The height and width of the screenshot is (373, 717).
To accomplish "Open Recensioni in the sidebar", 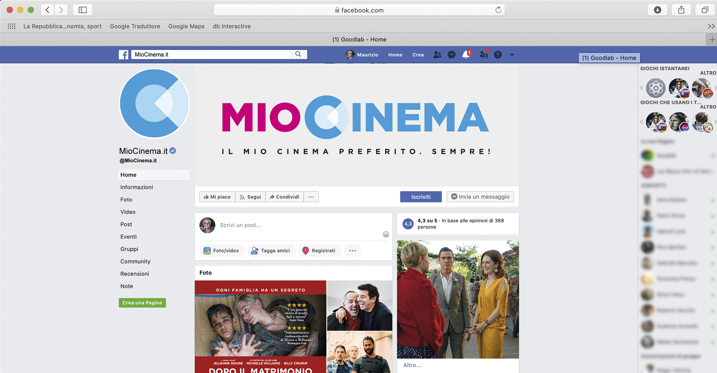I will point(135,274).
